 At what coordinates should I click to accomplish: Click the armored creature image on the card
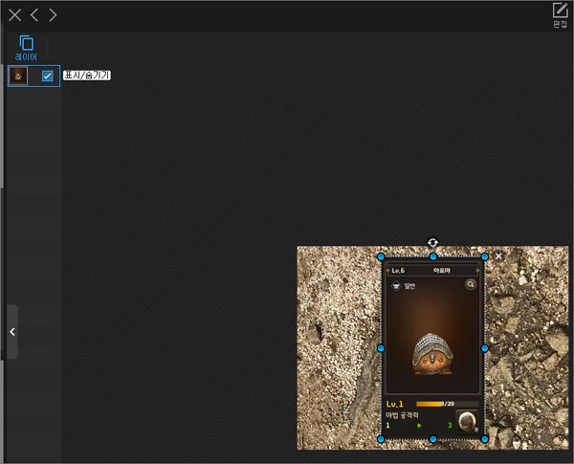(432, 355)
